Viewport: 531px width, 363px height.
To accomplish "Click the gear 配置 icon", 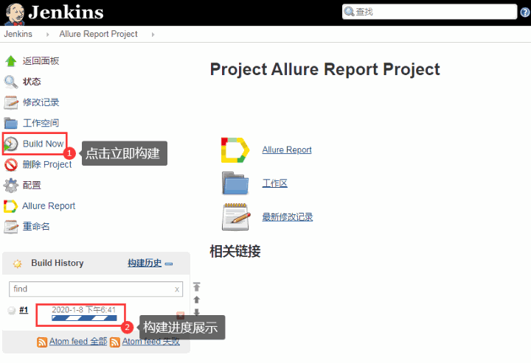I will coord(11,186).
